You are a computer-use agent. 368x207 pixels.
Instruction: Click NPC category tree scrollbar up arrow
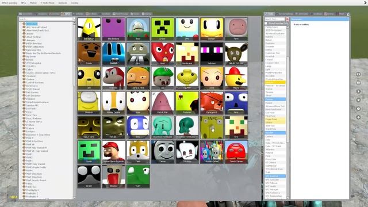tap(74, 23)
